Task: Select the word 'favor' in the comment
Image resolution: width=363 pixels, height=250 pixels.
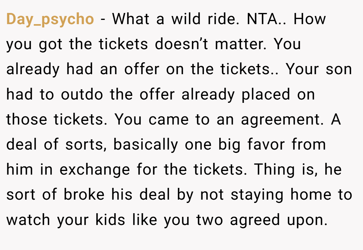Action: coord(267,145)
